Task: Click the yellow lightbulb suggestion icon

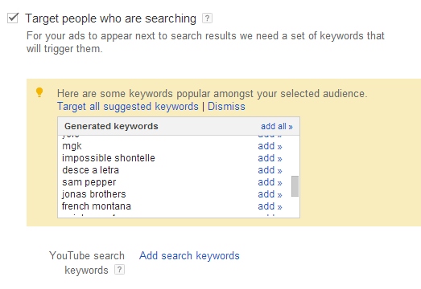Action: point(39,92)
